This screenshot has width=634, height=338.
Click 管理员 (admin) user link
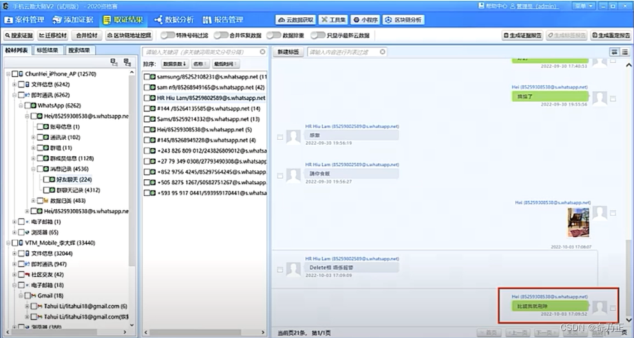tap(534, 6)
